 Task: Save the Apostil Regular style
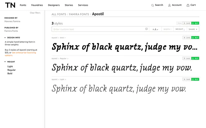tap(187, 58)
